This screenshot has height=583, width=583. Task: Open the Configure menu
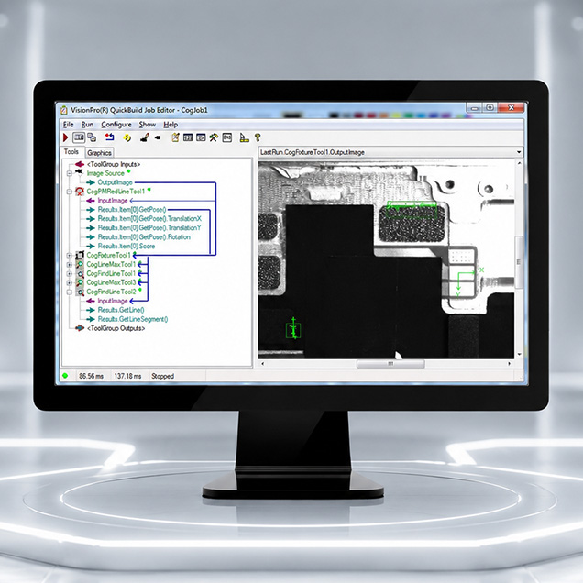tap(116, 125)
